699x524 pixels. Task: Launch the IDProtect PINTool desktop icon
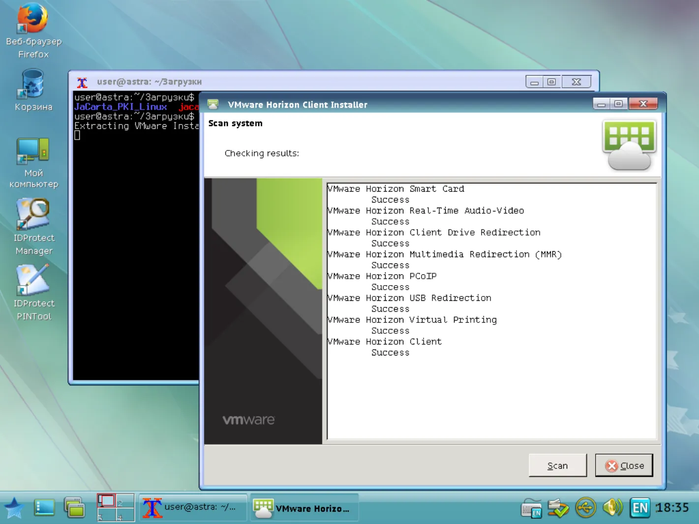point(33,293)
